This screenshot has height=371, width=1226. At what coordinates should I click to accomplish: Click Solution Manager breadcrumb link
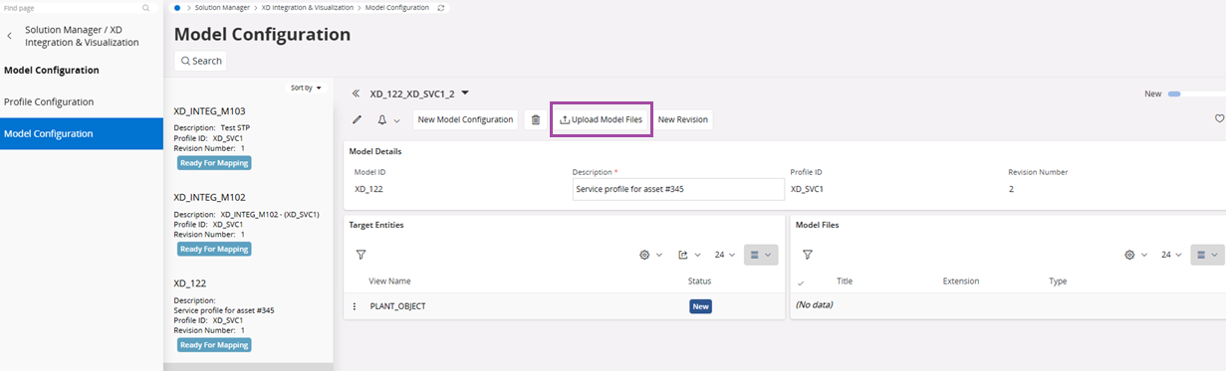222,7
